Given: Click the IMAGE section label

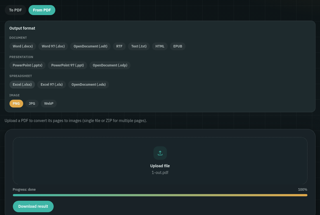Looking at the screenshot, I should point(15,95).
